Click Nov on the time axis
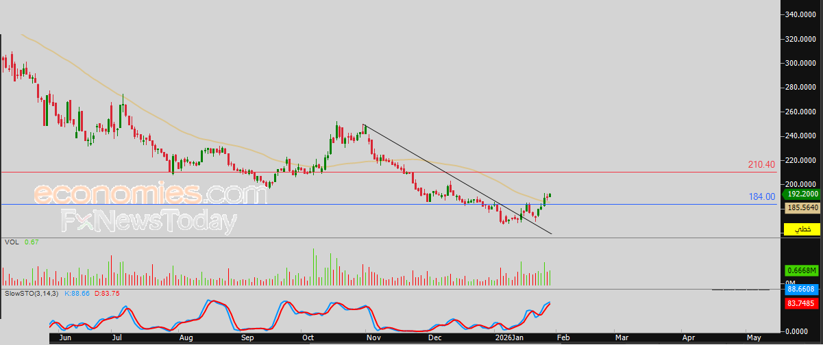Image resolution: width=823 pixels, height=345 pixels. coord(372,337)
